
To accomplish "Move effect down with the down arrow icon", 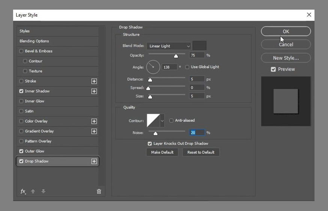I will click(43, 191).
